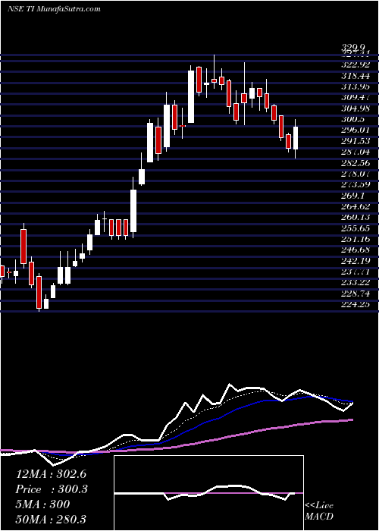Screen dimensions: 379x531
Task: Click the 309.47 price axis label
Action: [357, 98]
